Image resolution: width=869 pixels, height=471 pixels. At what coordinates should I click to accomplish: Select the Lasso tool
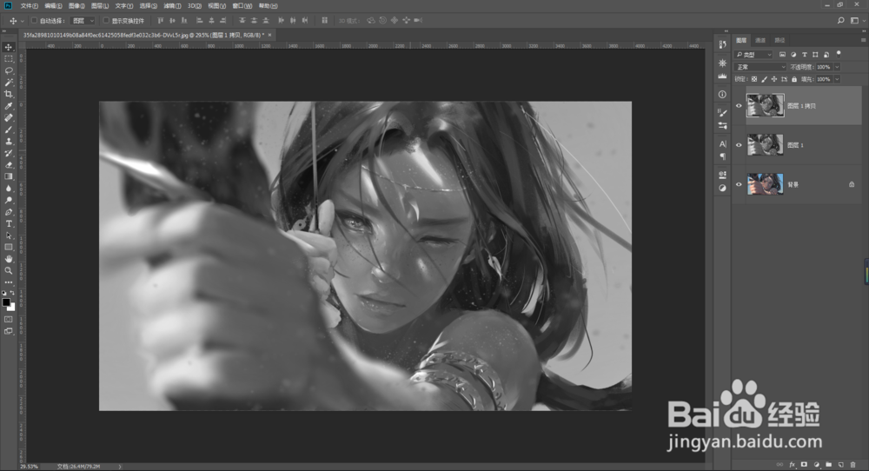[9, 70]
